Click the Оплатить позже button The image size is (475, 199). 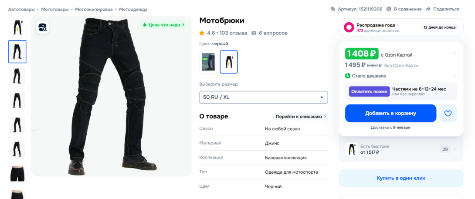tap(369, 91)
